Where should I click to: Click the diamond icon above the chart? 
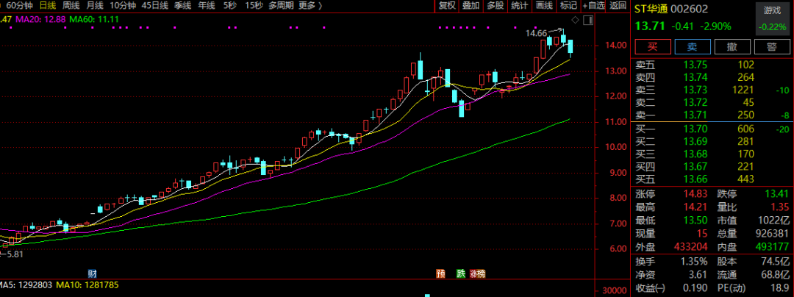point(574,19)
